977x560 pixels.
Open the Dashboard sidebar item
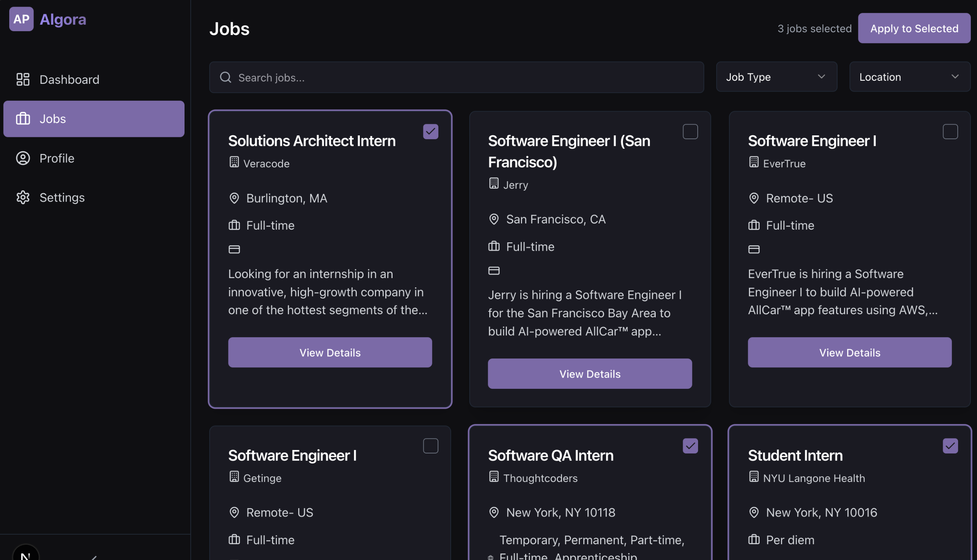pos(69,79)
